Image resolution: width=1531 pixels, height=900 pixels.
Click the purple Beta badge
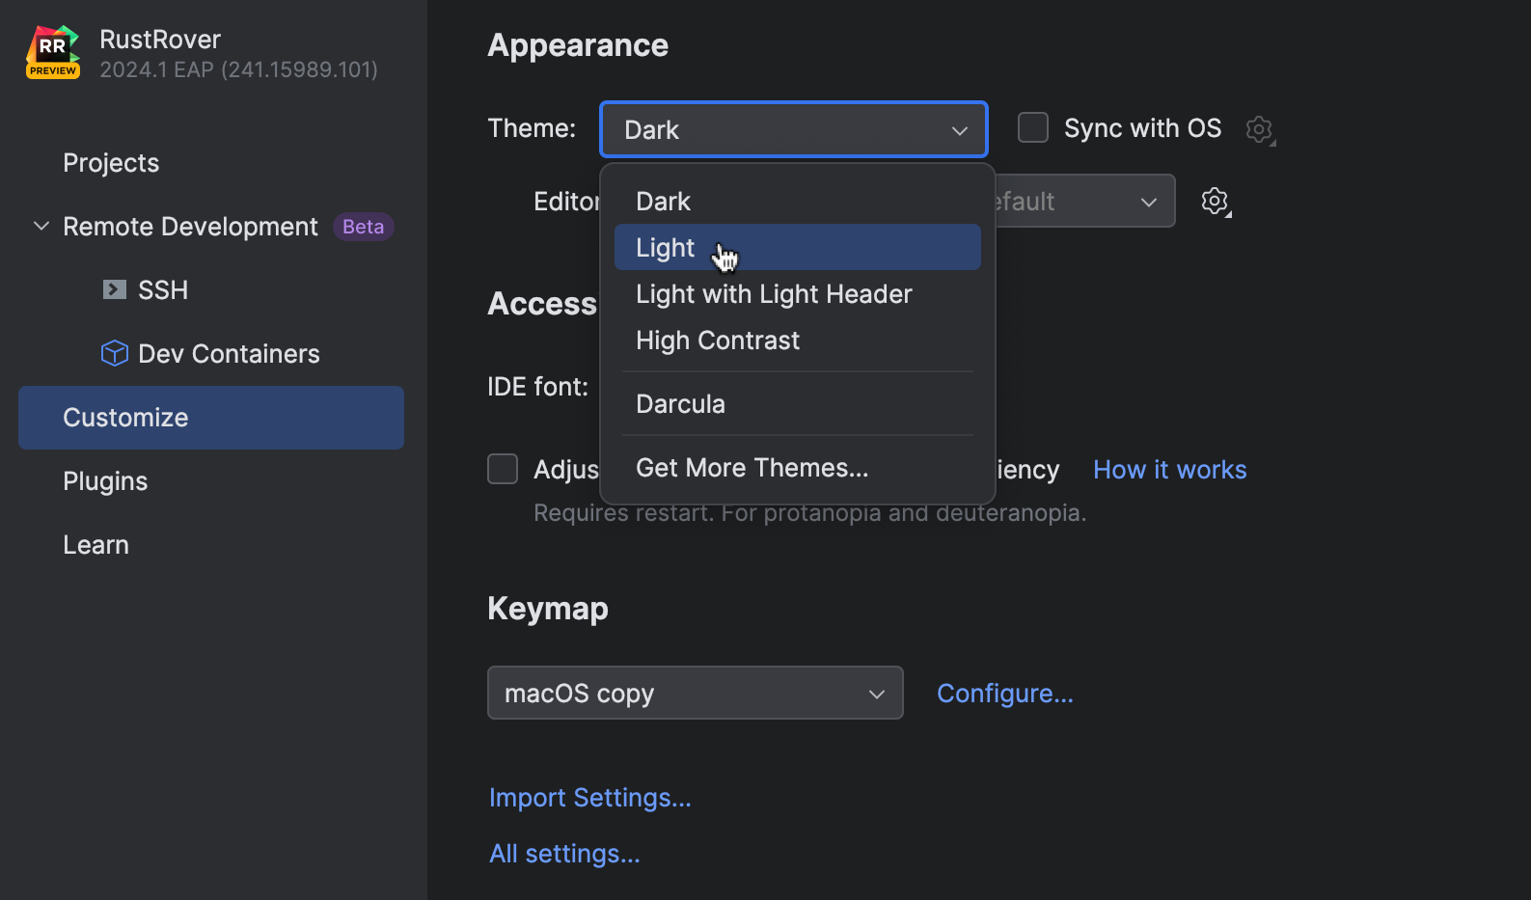[363, 227]
